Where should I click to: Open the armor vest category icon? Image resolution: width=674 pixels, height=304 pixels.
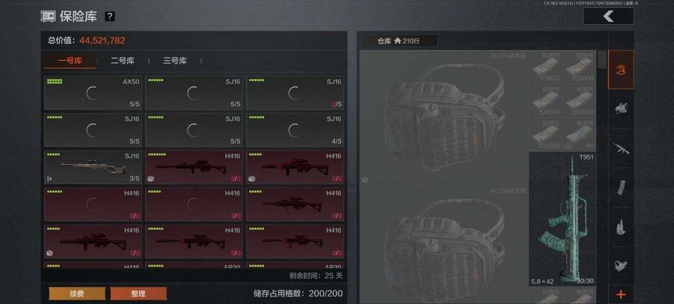(620, 265)
